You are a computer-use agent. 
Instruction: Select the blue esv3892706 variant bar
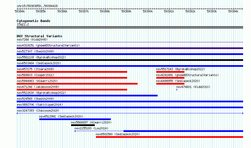tap(130, 107)
